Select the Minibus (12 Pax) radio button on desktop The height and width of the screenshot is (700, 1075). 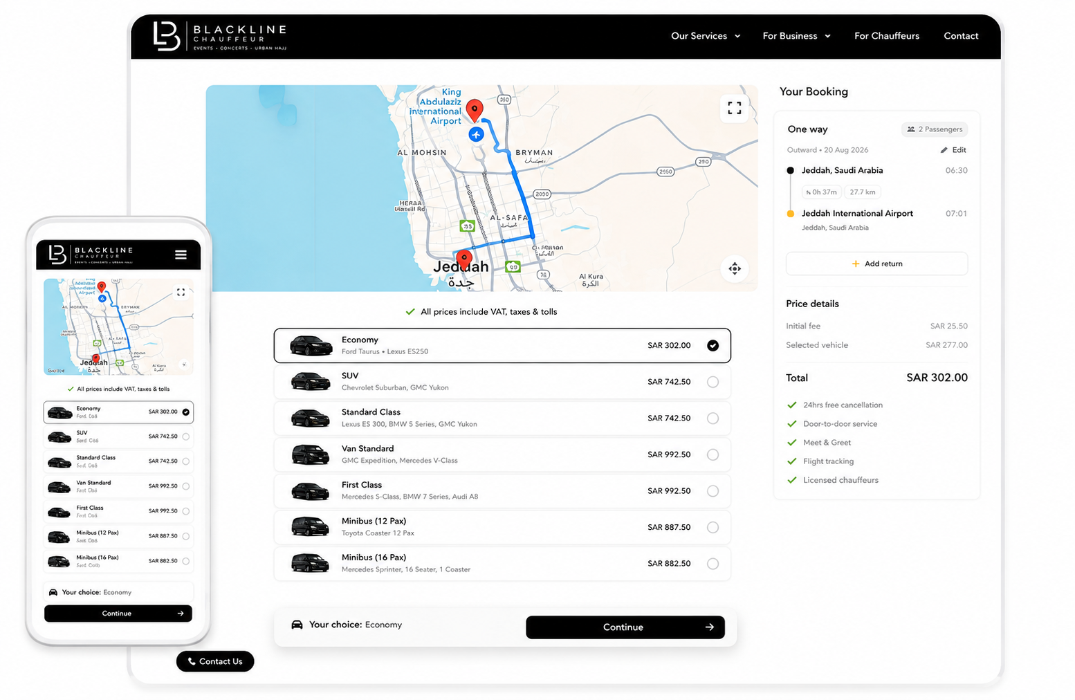713,527
